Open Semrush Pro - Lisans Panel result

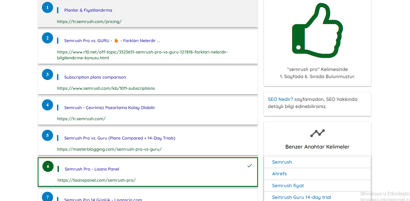[x=92, y=169]
